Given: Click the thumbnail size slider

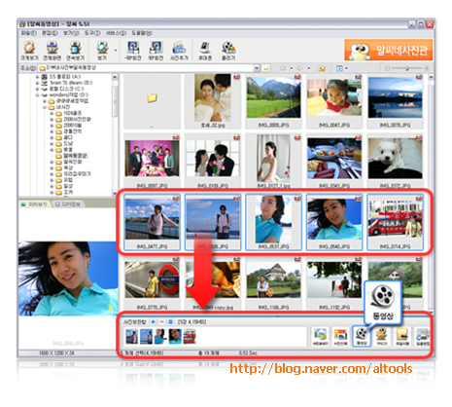Looking at the screenshot, I should (x=406, y=68).
